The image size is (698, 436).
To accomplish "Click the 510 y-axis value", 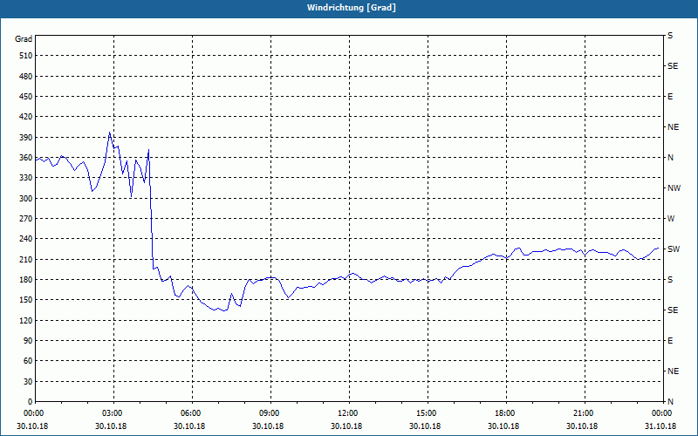I will (x=26, y=56).
